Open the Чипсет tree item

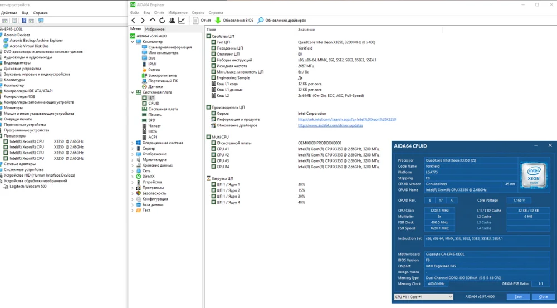coord(154,126)
